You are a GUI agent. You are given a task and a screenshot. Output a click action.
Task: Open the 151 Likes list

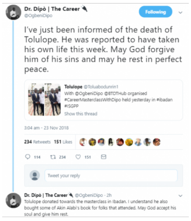[63, 142]
